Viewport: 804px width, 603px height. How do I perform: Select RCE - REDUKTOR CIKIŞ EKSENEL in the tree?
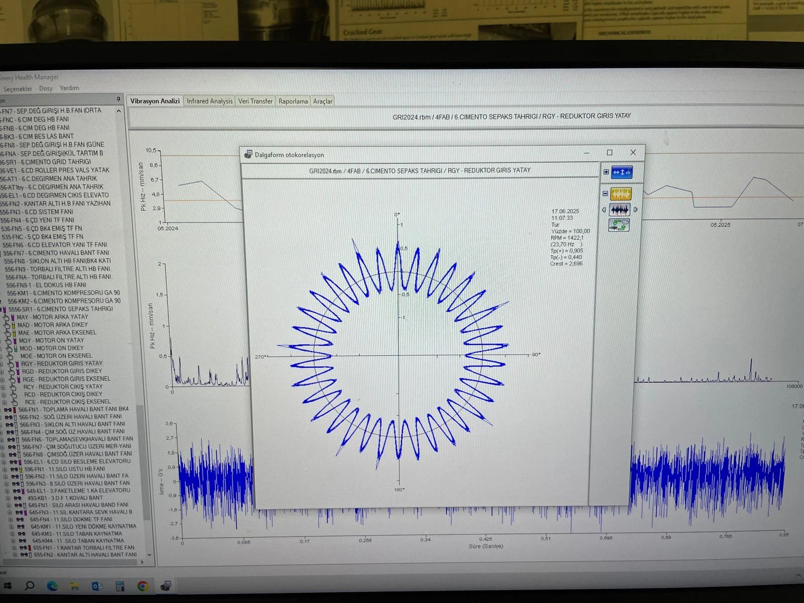pyautogui.click(x=67, y=402)
